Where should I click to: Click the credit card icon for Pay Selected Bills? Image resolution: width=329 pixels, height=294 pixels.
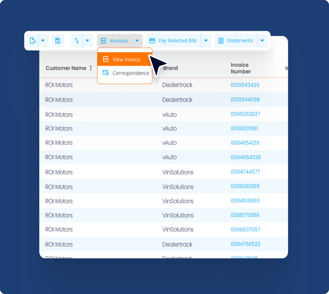pos(152,41)
